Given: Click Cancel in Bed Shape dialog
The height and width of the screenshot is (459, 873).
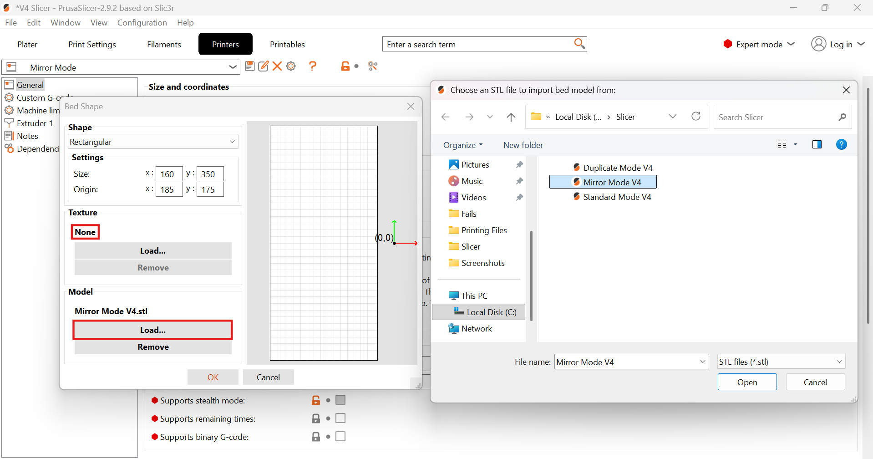Looking at the screenshot, I should pos(268,377).
